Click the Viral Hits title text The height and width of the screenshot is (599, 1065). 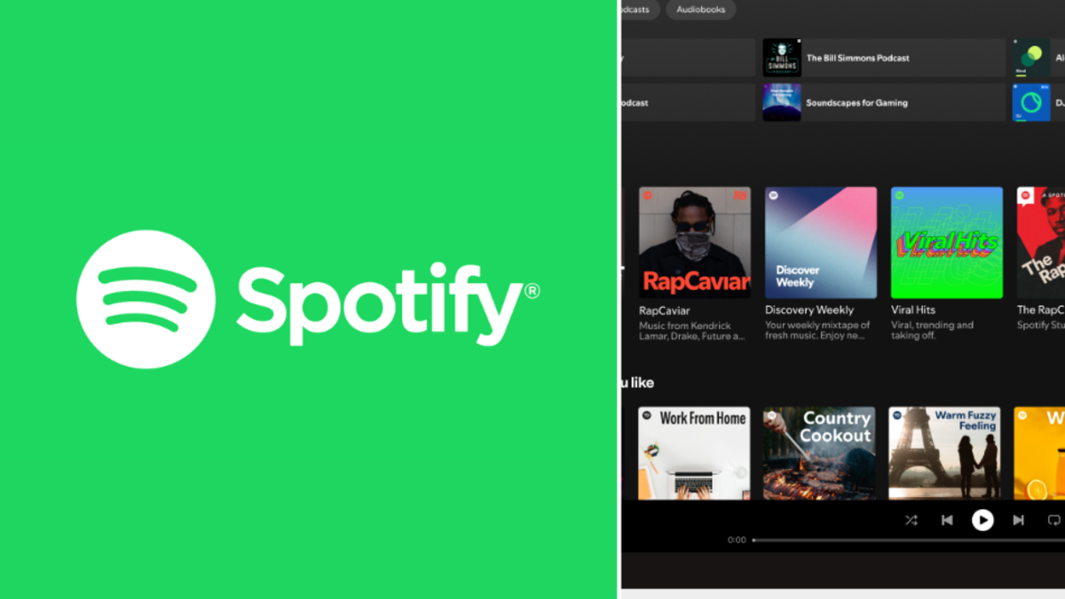[913, 311]
